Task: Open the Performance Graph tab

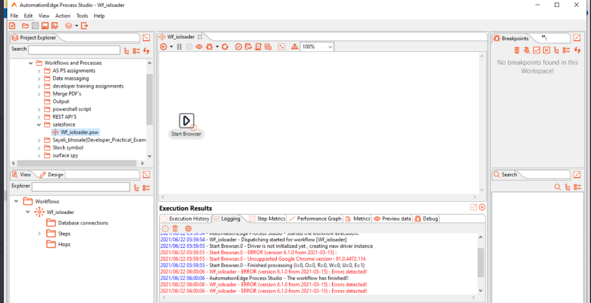Action: tap(315, 219)
